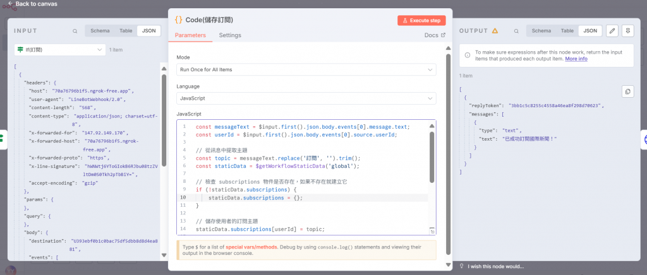Image resolution: width=647 pixels, height=275 pixels.
Task: Open the Docs external link
Action: coord(435,35)
